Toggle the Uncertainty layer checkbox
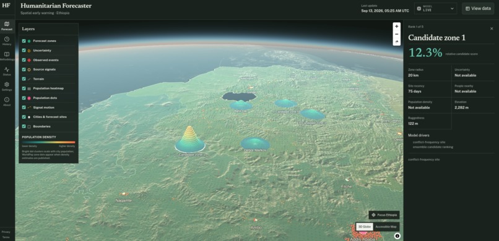 point(24,51)
